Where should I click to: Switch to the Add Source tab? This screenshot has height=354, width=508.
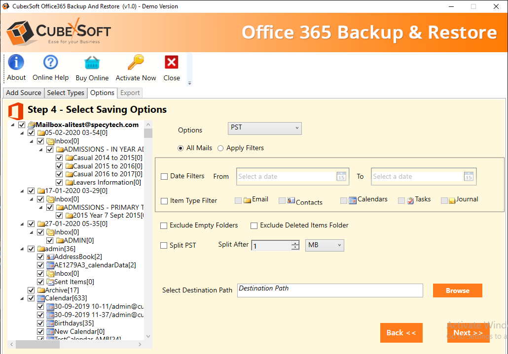23,93
